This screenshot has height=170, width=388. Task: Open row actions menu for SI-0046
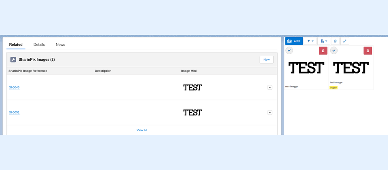[x=270, y=87]
